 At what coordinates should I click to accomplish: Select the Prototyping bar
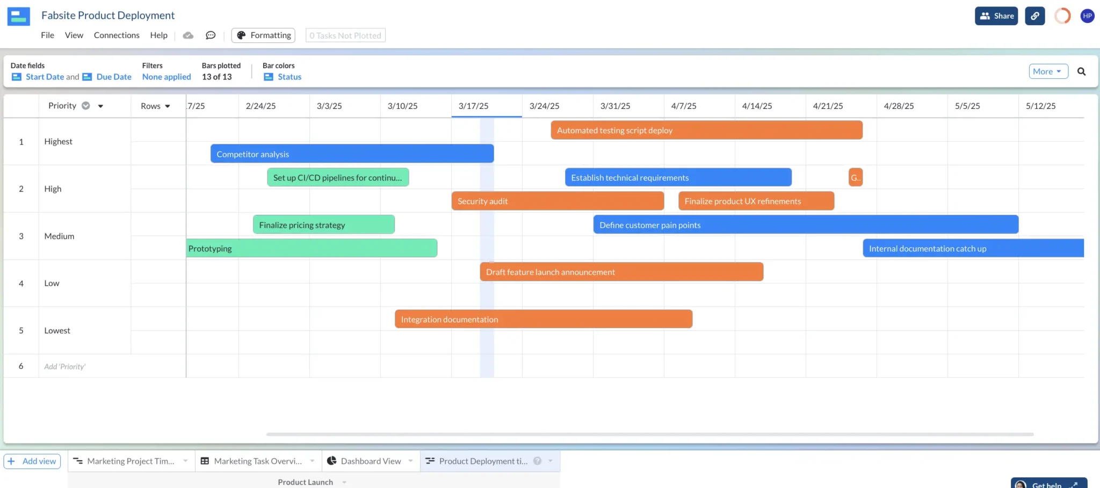312,249
